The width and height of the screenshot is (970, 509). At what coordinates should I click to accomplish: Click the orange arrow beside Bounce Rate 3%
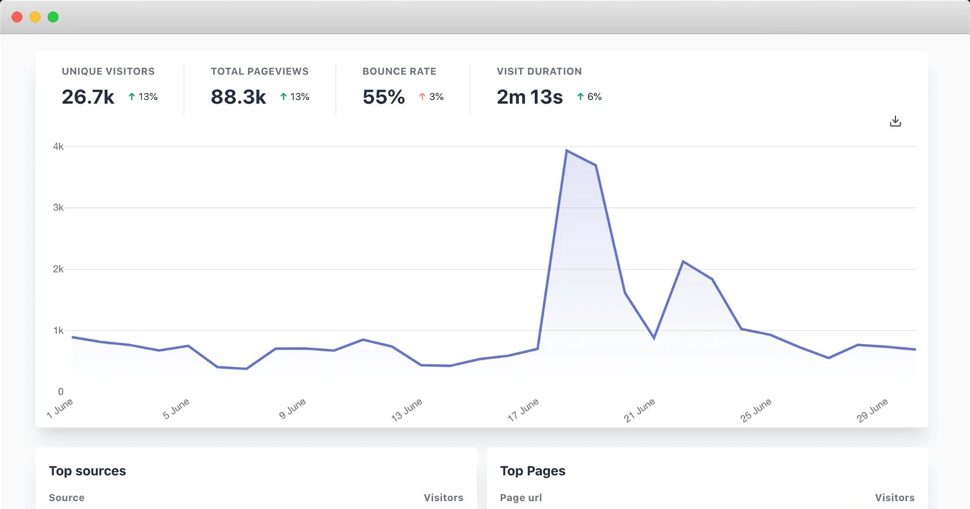pos(422,96)
